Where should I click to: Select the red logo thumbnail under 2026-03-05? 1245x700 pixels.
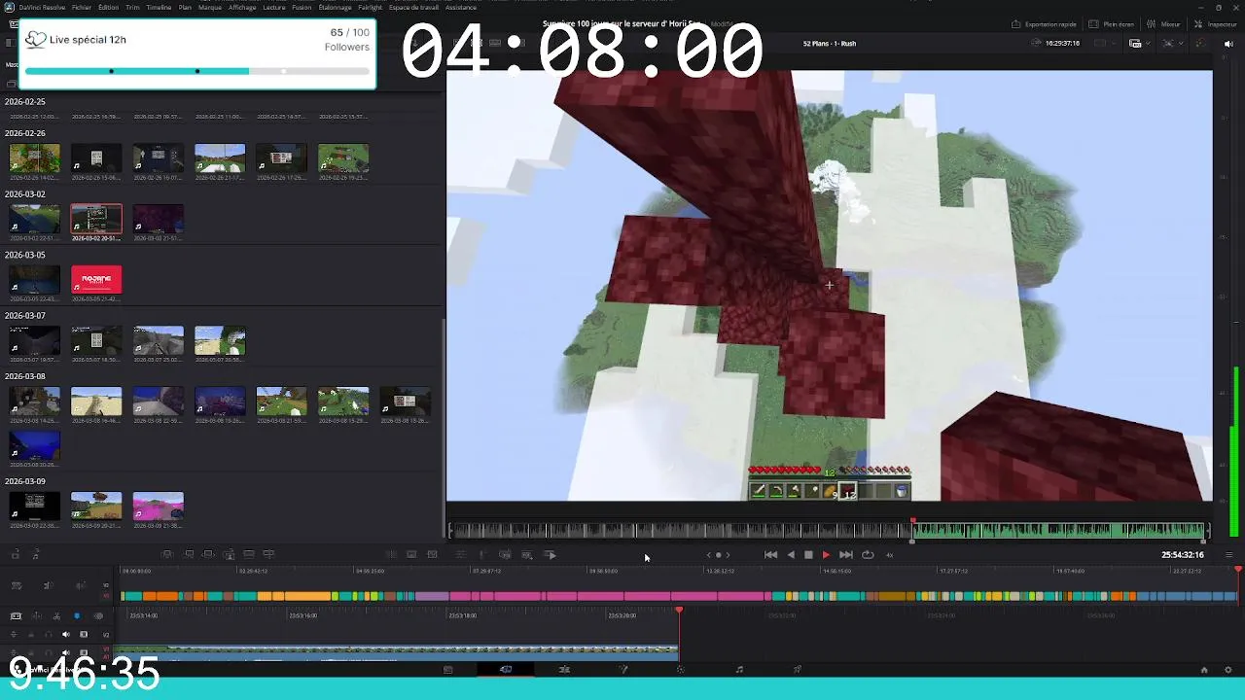(96, 280)
